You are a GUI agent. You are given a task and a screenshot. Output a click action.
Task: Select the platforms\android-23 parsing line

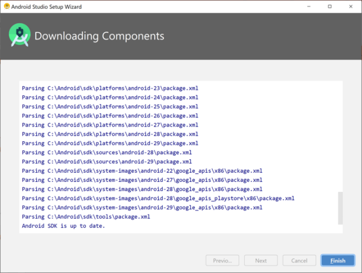110,88
